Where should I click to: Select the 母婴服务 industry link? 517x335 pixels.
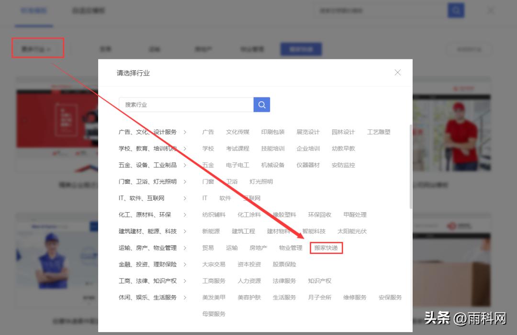[213, 313]
